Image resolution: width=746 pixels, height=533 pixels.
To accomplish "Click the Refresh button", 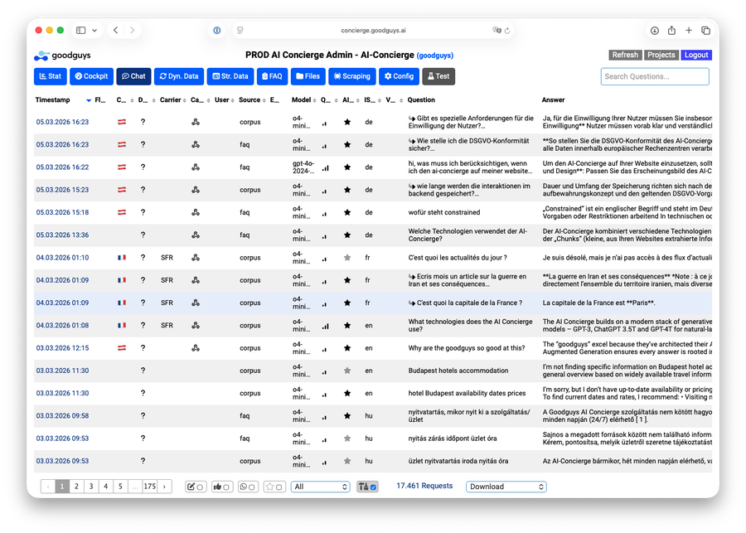I will point(625,55).
